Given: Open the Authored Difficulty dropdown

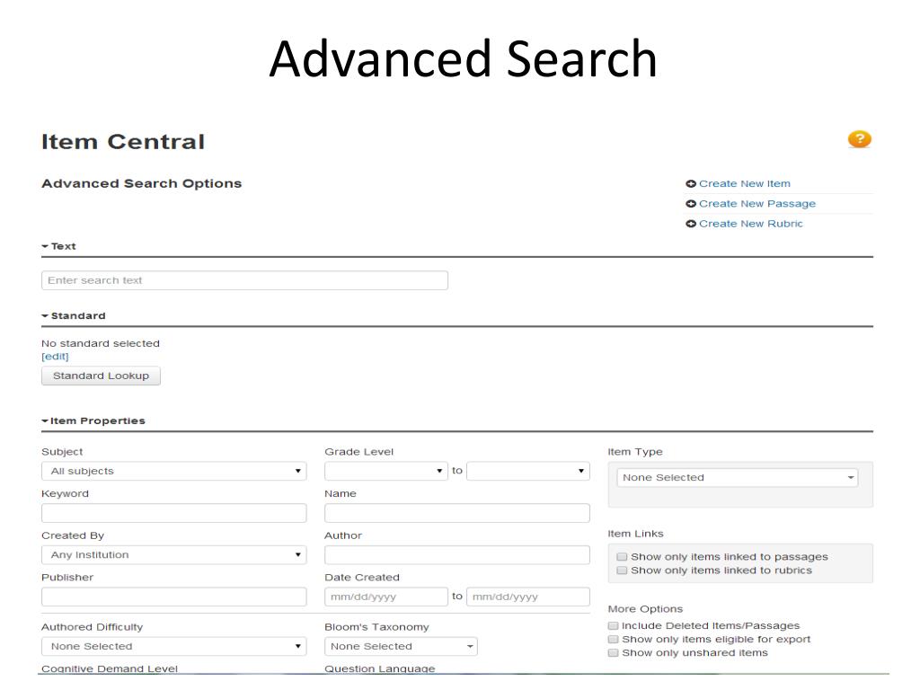Looking at the screenshot, I should 173,647.
